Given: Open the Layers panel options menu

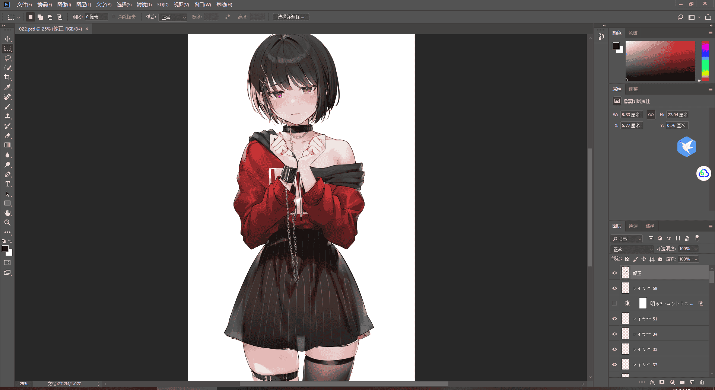Looking at the screenshot, I should tap(710, 226).
